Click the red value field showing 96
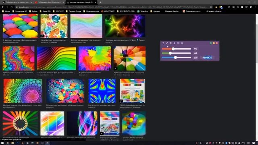The image size is (258, 145). [196, 49]
